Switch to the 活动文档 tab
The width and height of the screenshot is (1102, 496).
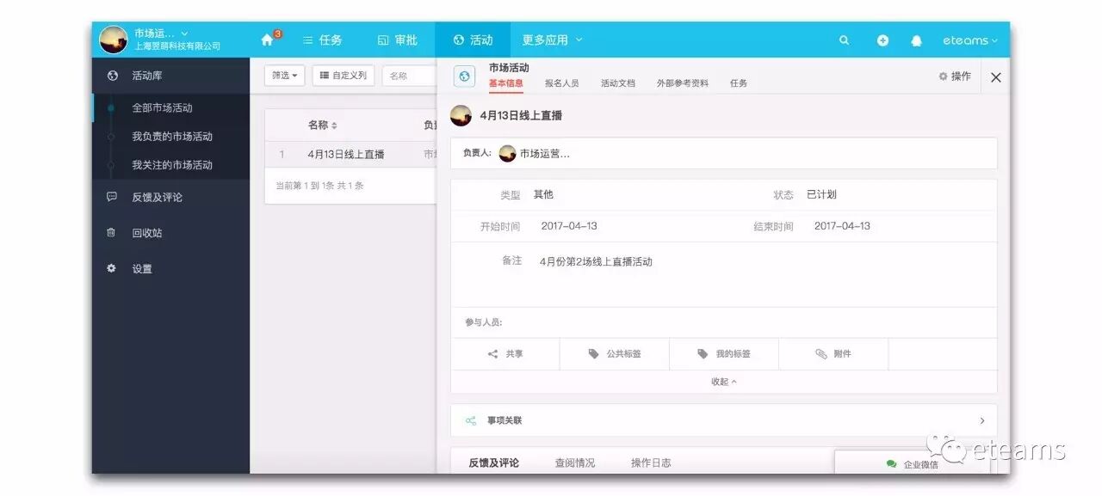pos(618,83)
